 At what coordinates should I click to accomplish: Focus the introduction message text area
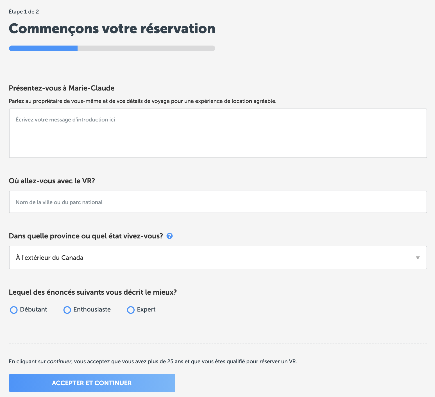(x=218, y=133)
